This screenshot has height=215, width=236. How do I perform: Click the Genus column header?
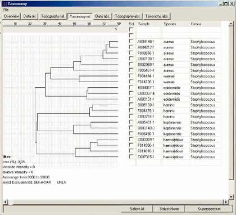point(196,24)
